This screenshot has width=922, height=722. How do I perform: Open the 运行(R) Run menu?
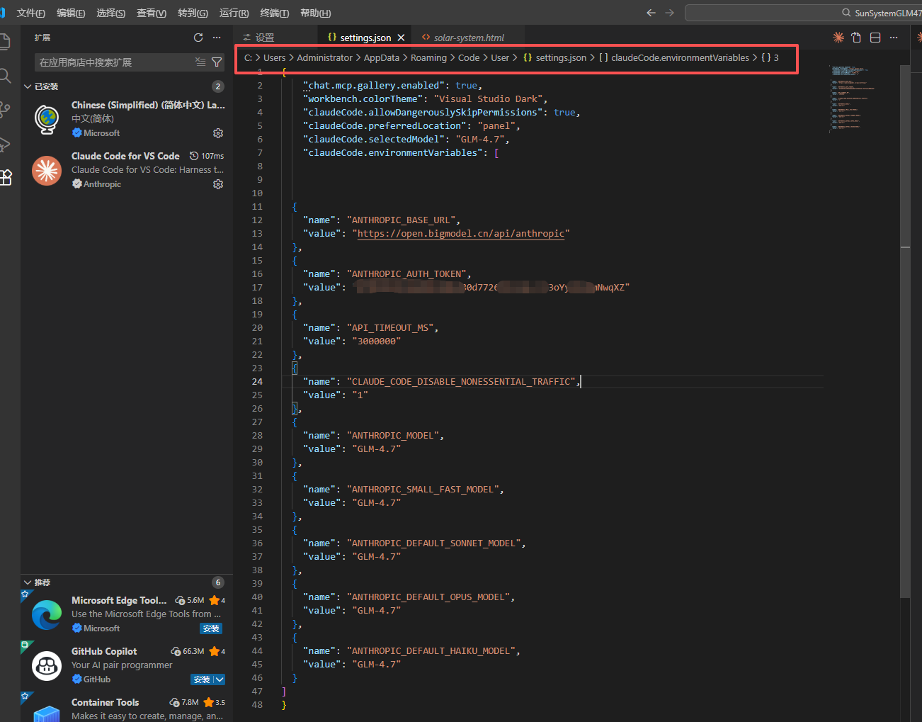pyautogui.click(x=234, y=13)
